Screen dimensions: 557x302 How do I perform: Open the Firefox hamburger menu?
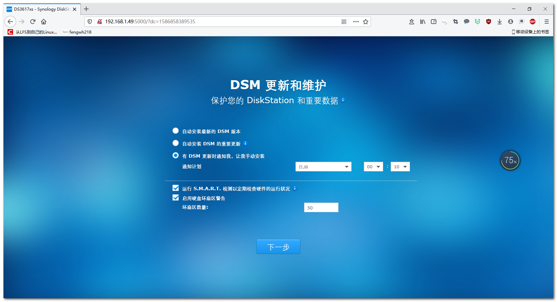(547, 22)
